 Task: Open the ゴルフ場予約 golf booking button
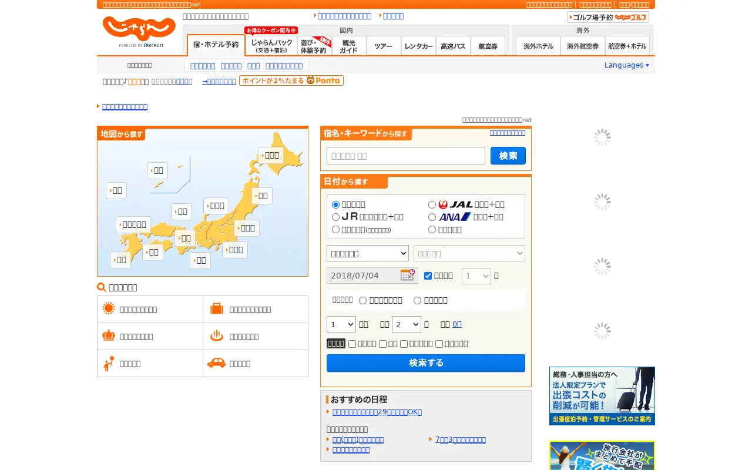608,17
